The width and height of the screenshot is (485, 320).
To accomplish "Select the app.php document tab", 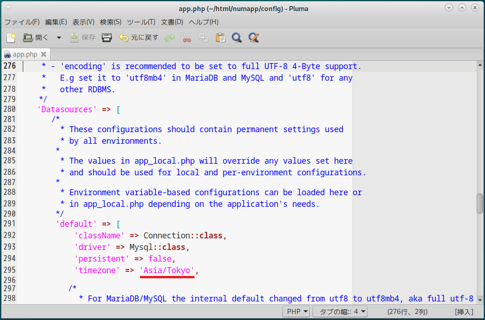I will 25,54.
